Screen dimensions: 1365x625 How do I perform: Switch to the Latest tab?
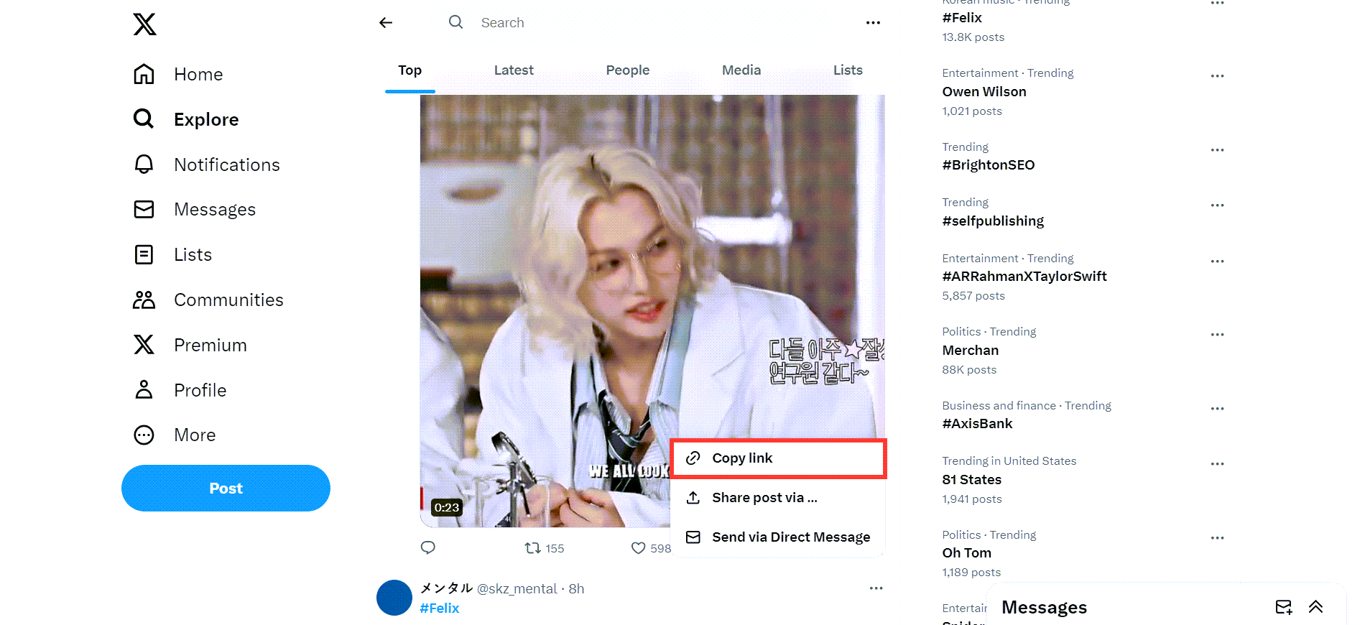514,70
